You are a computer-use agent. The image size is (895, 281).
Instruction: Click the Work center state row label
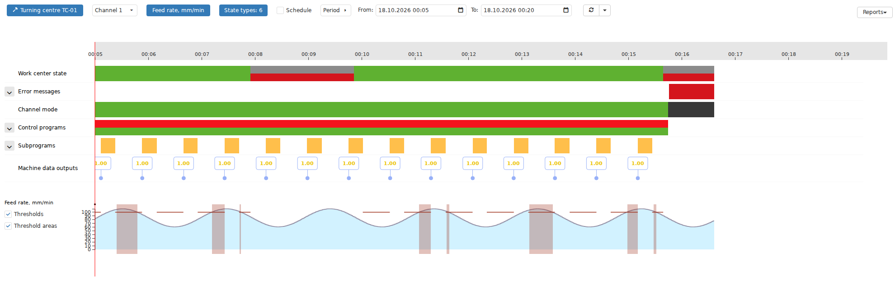click(42, 74)
